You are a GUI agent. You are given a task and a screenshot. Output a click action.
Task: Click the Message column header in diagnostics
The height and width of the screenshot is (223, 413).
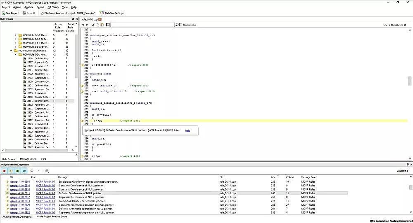pos(63,177)
